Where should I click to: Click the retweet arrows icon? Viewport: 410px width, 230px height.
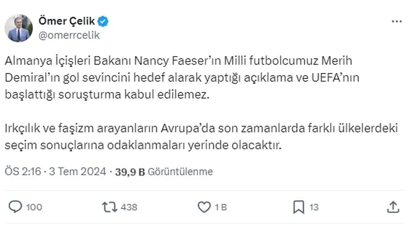110,207
